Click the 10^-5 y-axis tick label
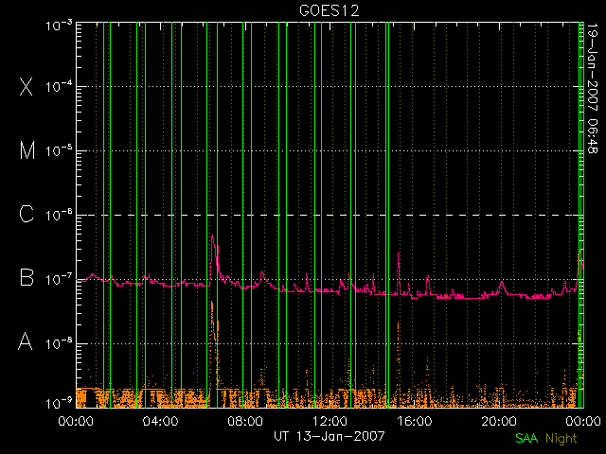 59,150
